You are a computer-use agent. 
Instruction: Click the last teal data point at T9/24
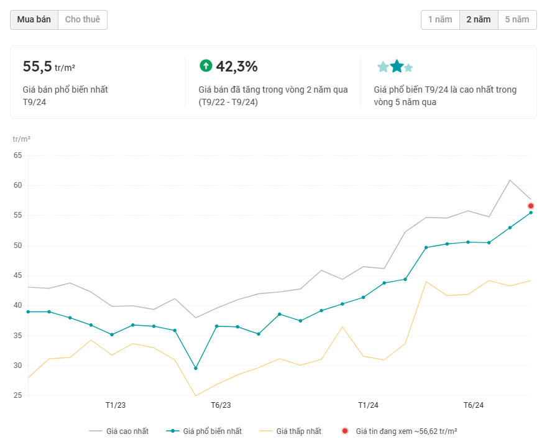(x=531, y=213)
